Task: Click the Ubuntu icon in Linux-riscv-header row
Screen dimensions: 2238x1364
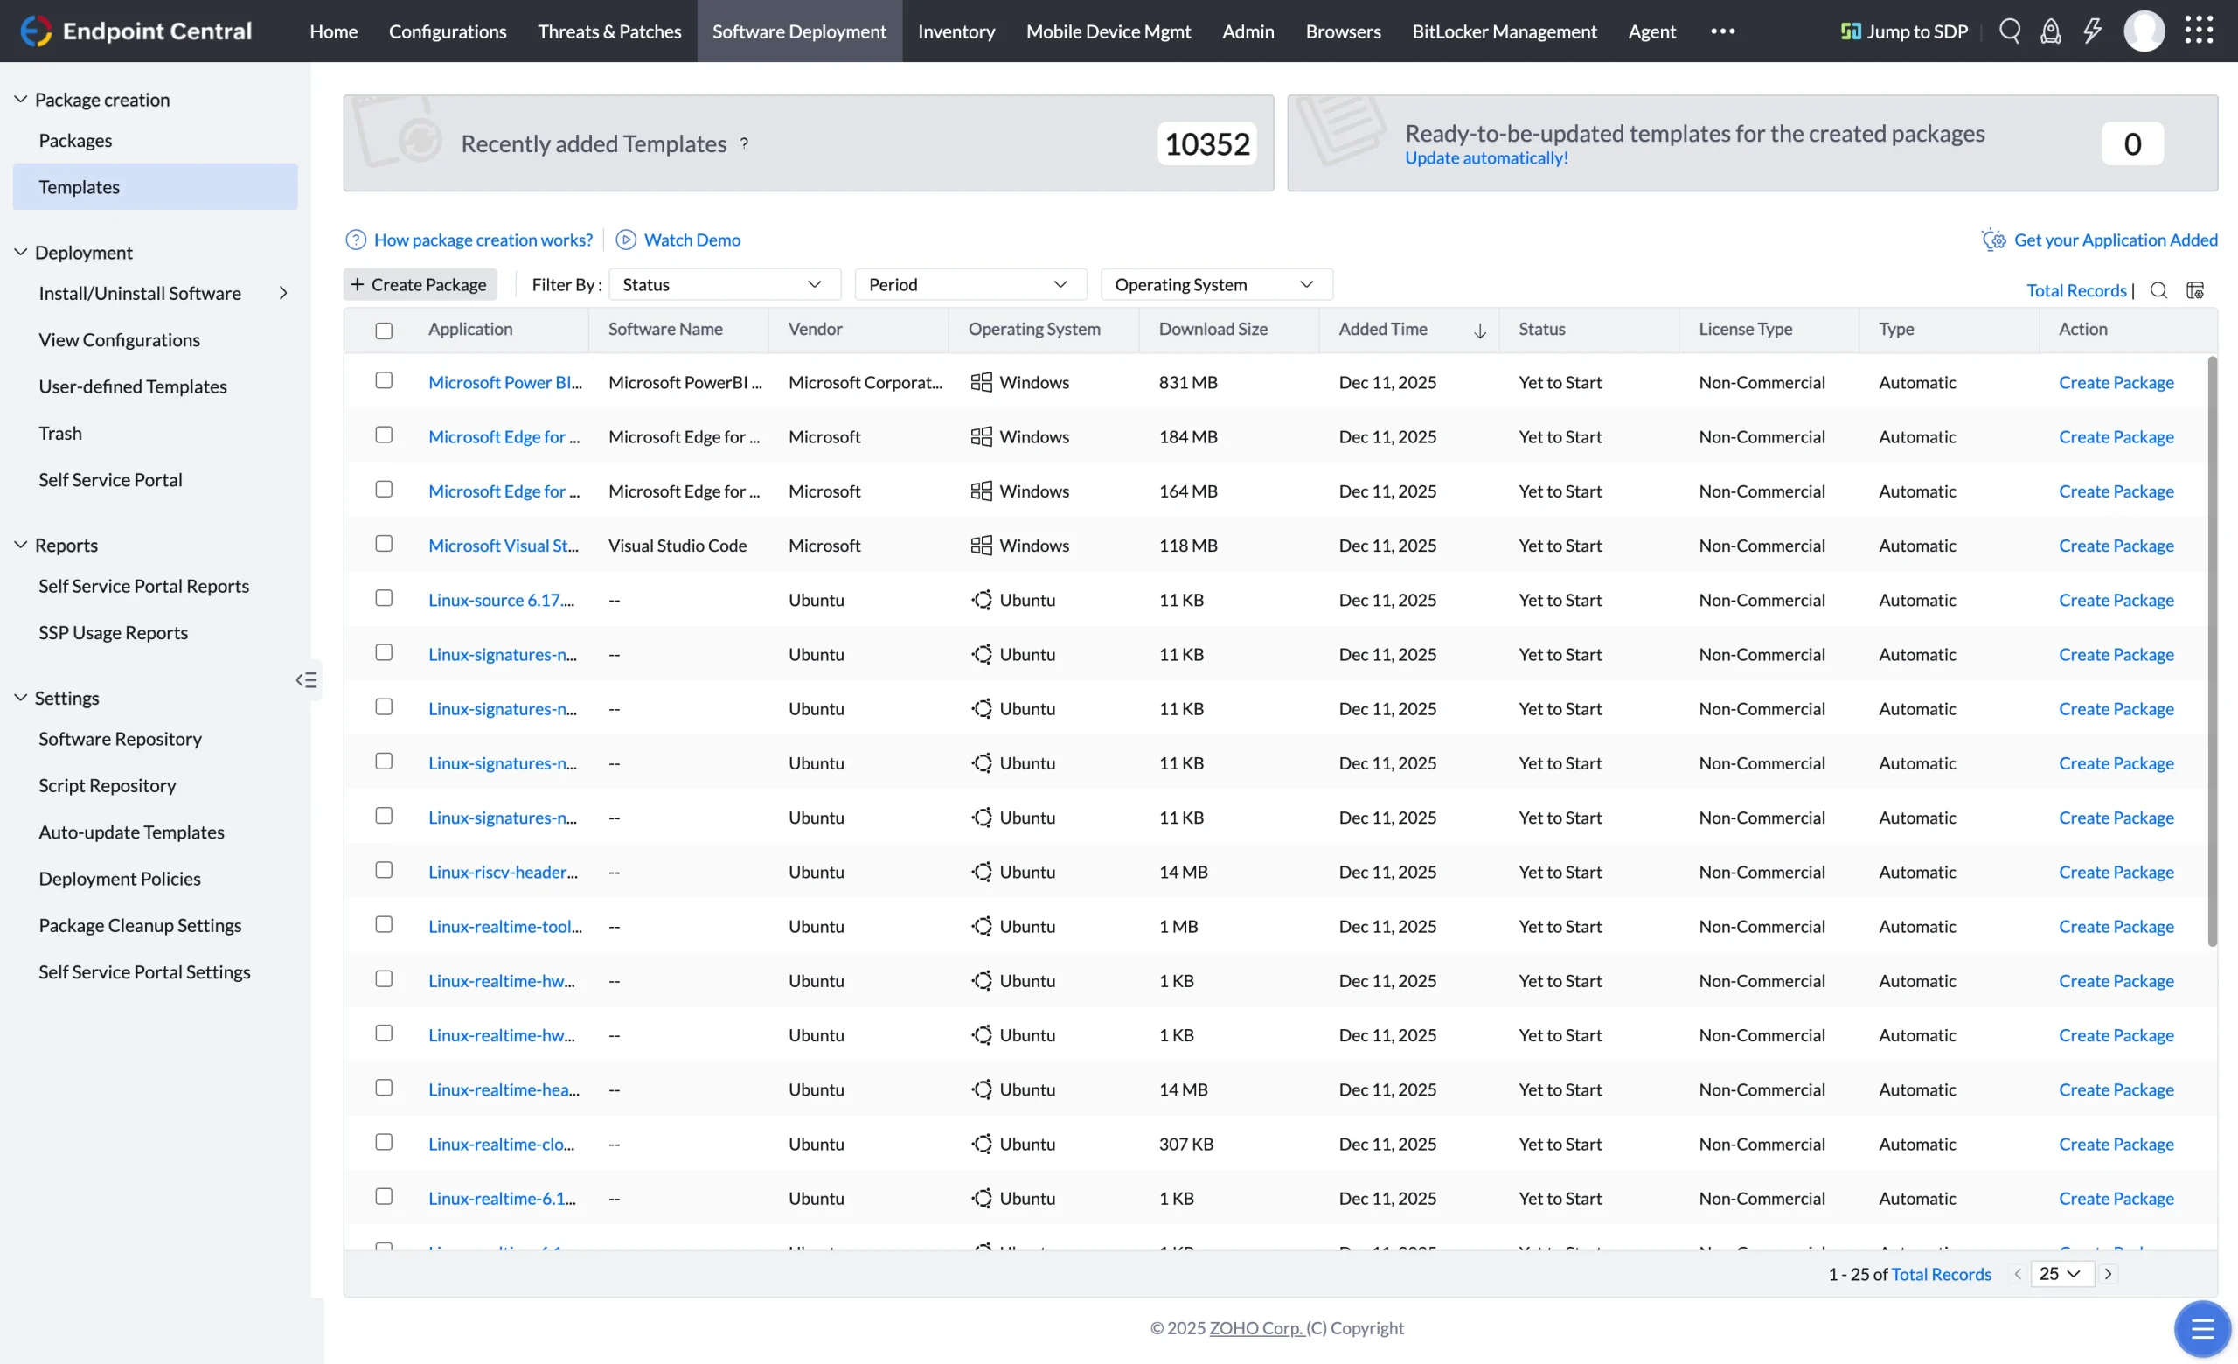Action: pyautogui.click(x=981, y=872)
